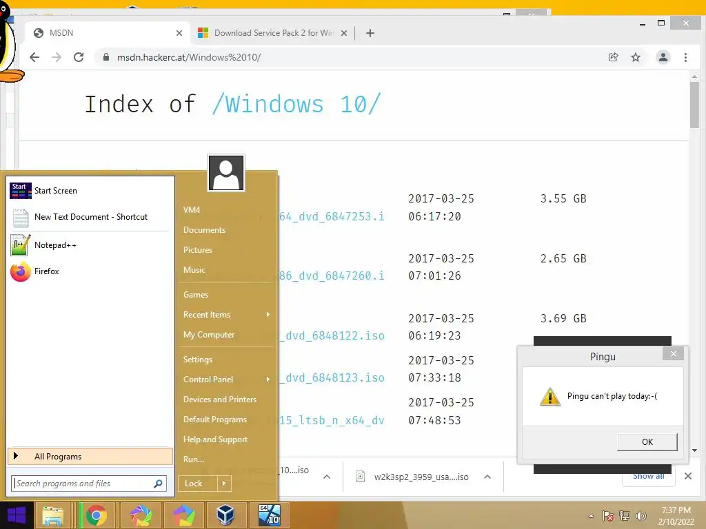This screenshot has height=529, width=706.
Task: Click OK in the Pingu dialog
Action: click(647, 442)
